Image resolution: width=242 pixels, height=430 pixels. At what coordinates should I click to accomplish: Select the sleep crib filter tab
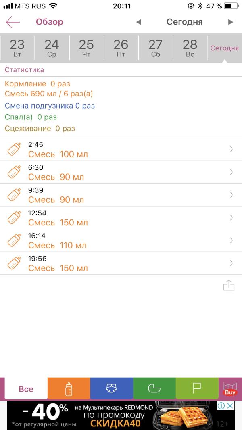(154, 388)
